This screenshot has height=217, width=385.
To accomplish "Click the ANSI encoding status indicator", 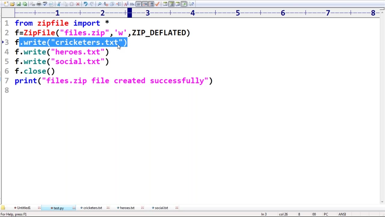I will [x=342, y=214].
